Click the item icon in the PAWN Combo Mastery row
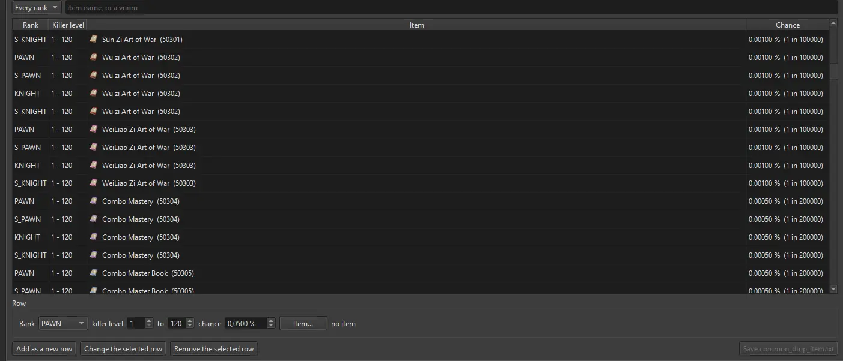The width and height of the screenshot is (843, 361). coord(93,201)
